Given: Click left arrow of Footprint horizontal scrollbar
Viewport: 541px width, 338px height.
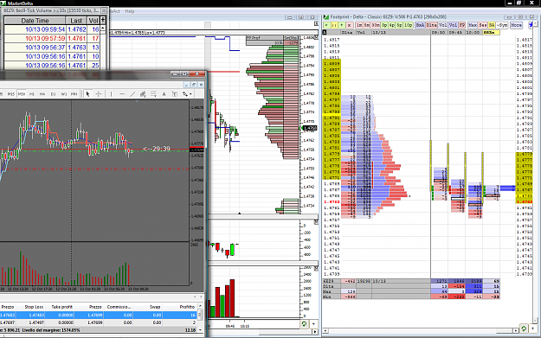Looking at the screenshot, I should tap(325, 331).
